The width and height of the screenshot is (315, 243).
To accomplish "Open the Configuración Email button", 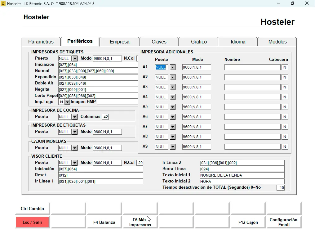I will tap(284, 222).
